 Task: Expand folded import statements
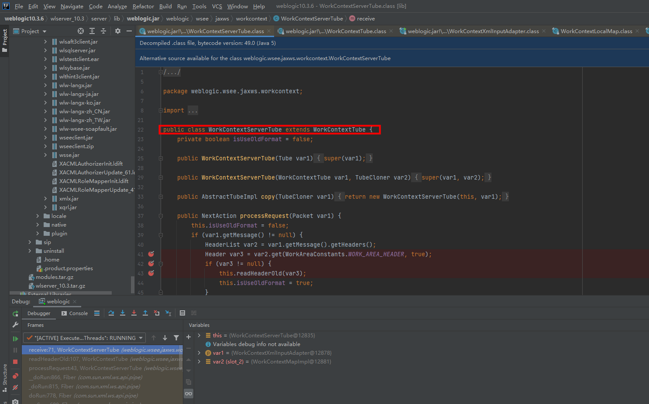(161, 110)
